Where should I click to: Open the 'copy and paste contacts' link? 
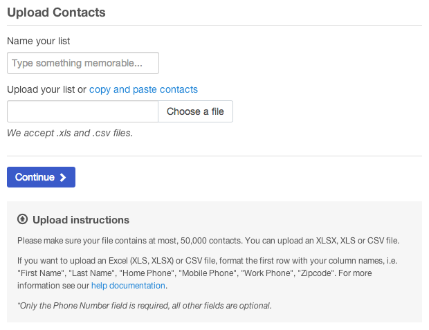pos(143,89)
